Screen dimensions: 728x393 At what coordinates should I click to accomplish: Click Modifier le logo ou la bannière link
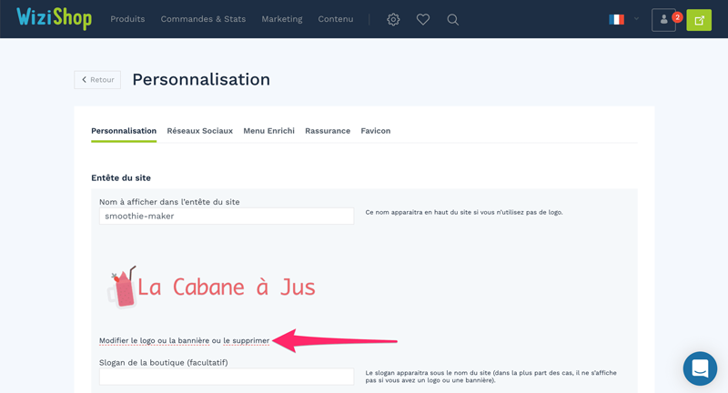(154, 340)
